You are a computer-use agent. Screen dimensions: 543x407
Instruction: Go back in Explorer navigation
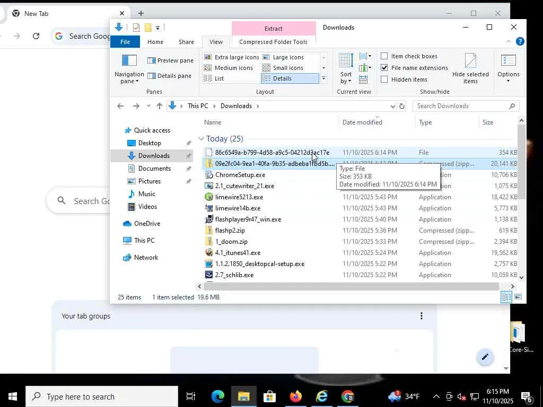pos(120,106)
